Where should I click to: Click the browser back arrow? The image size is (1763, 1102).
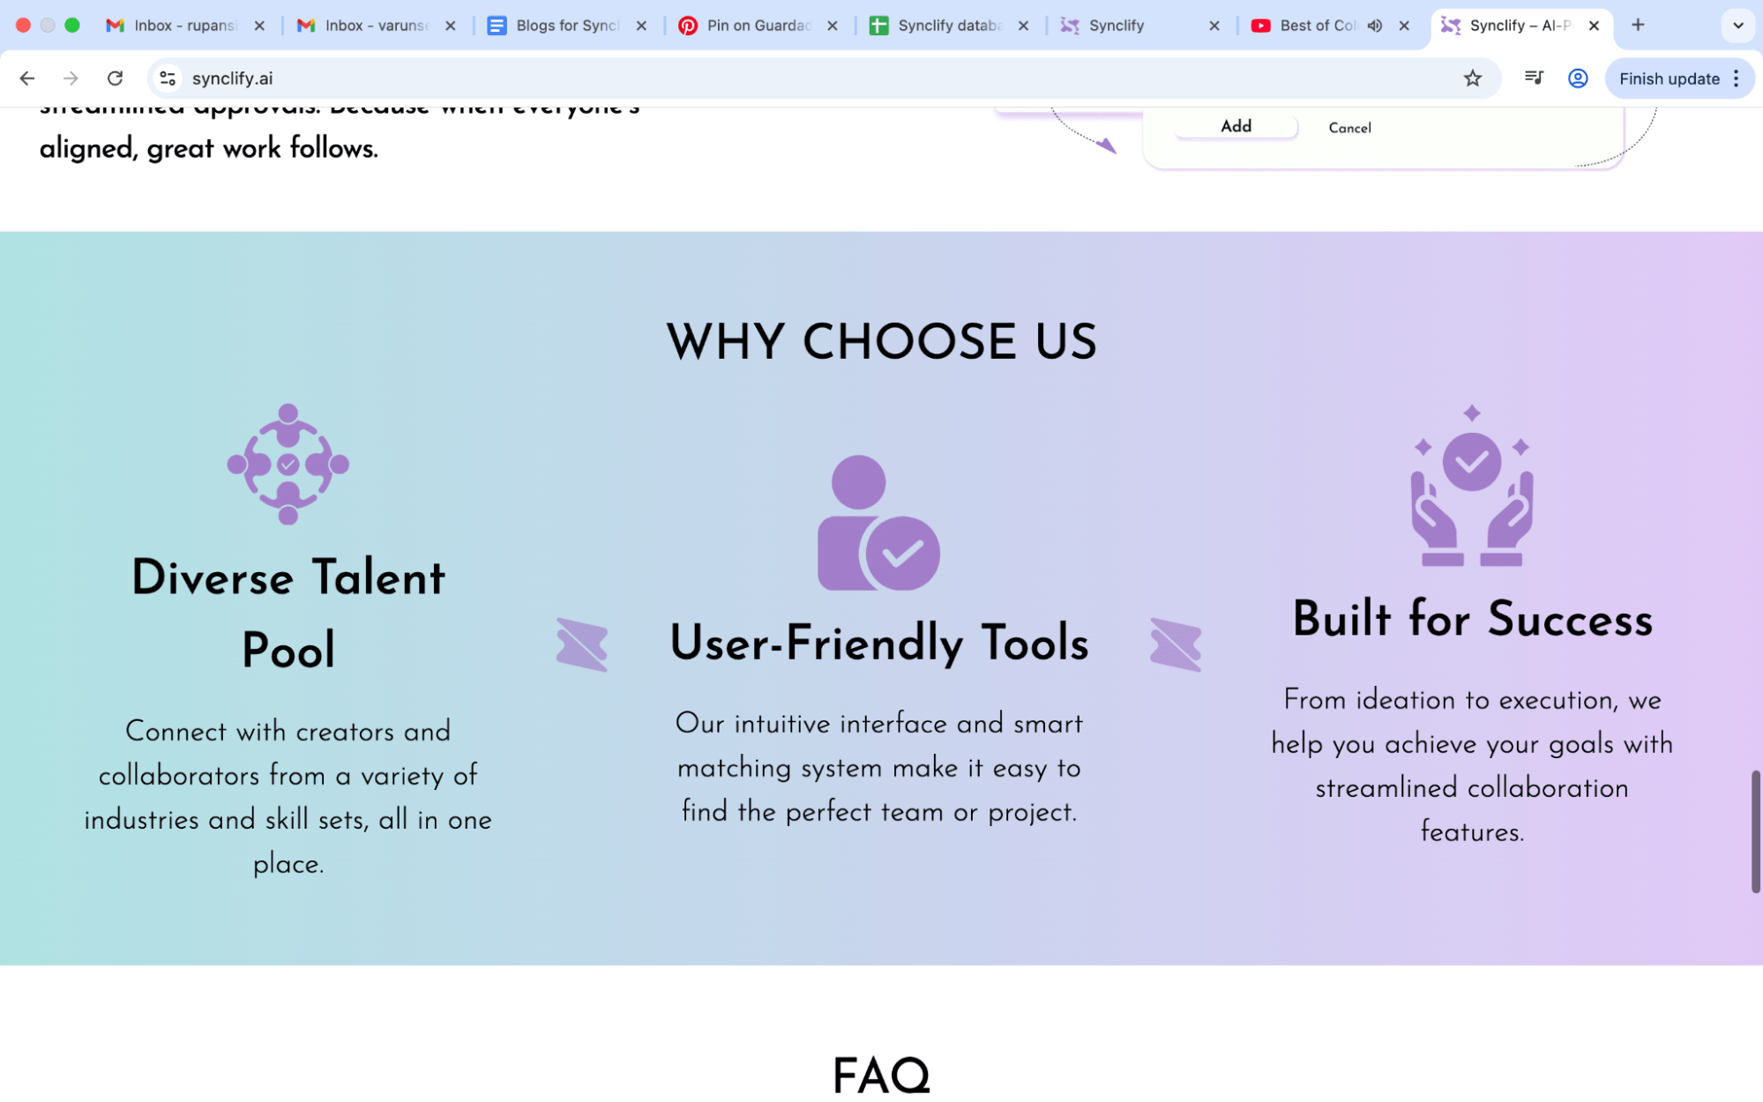(26, 78)
